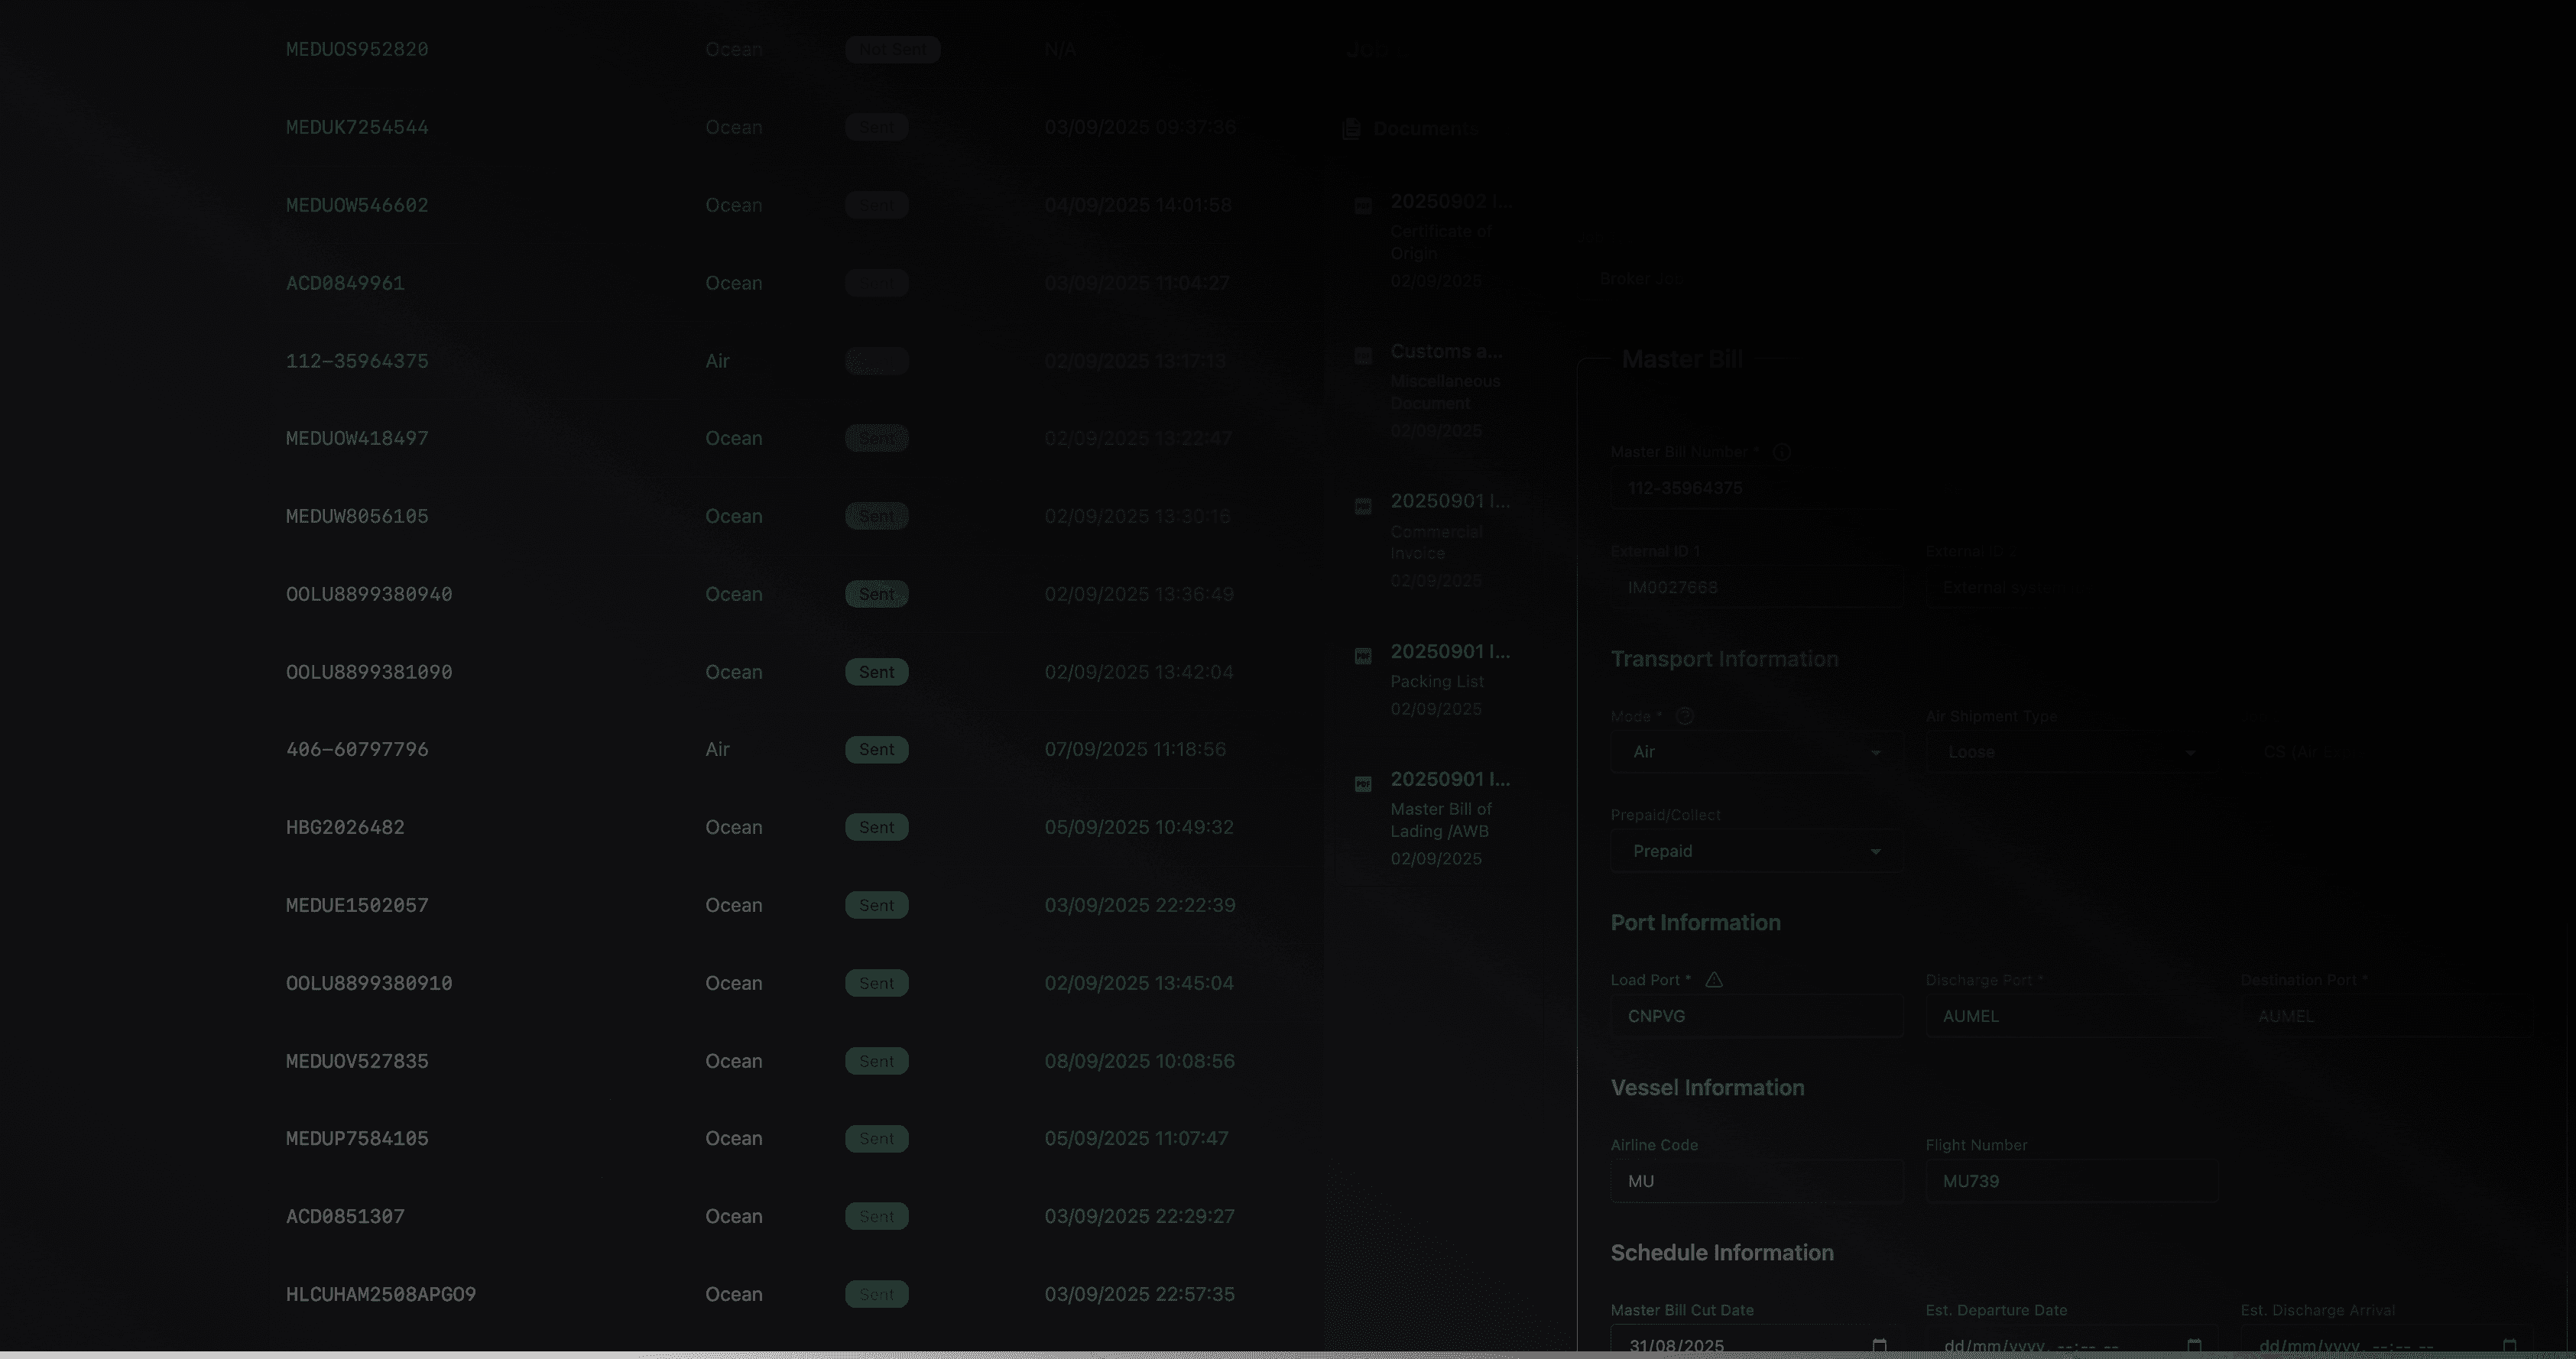
Task: Click the Load Port field CNPVG
Action: (x=1756, y=1016)
